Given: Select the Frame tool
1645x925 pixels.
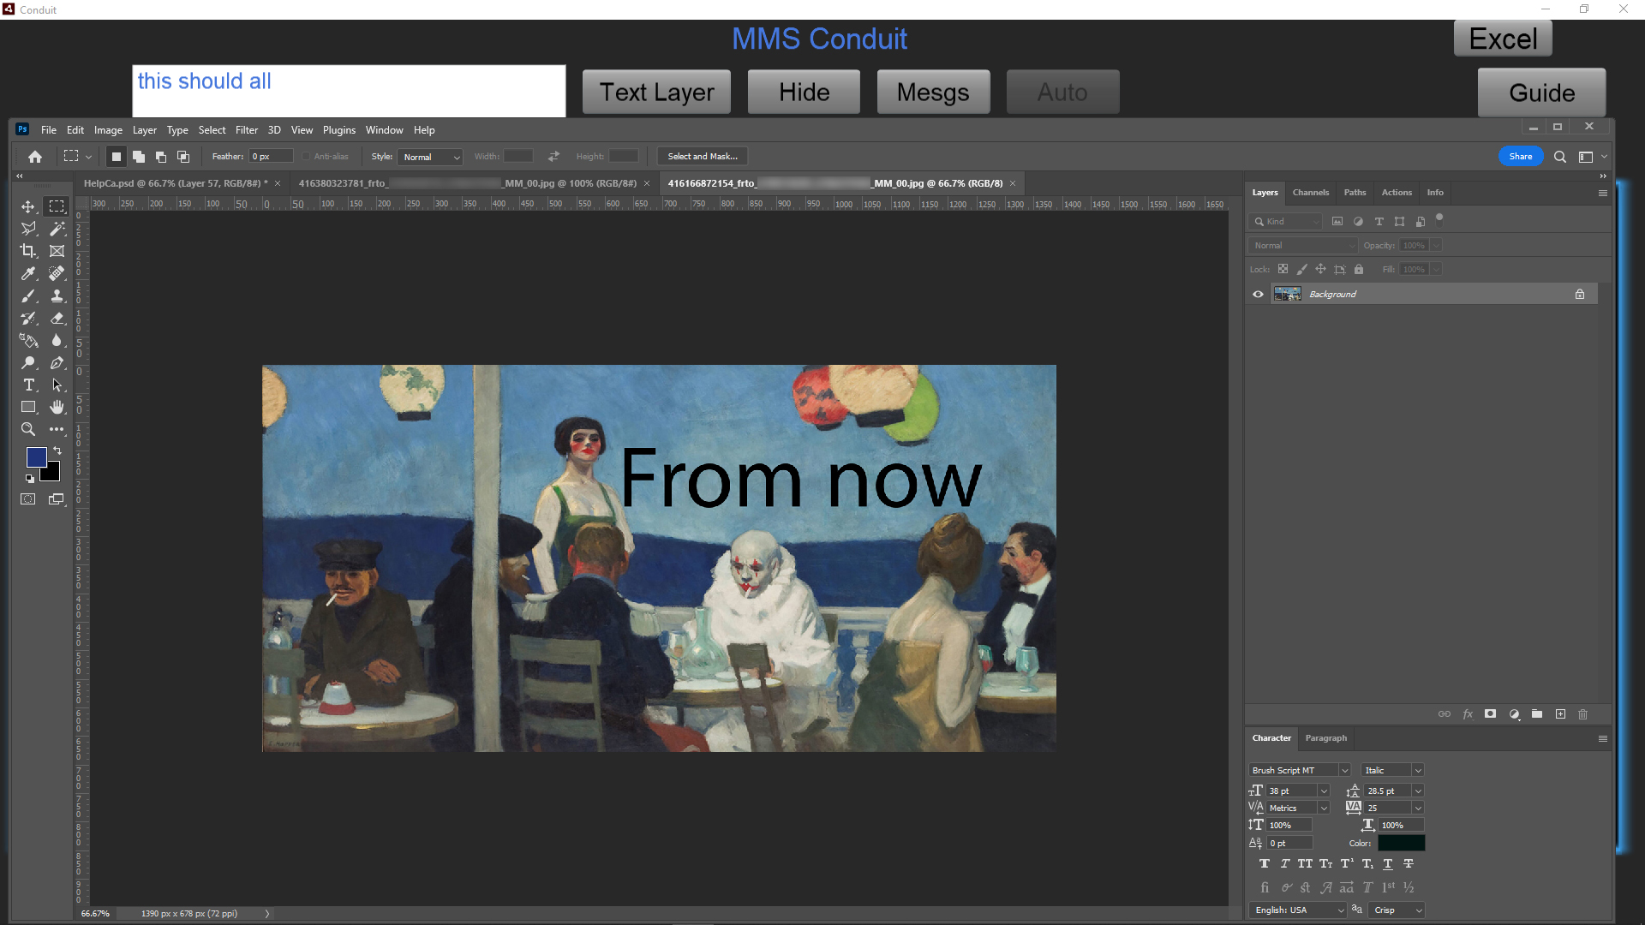Looking at the screenshot, I should 57,251.
